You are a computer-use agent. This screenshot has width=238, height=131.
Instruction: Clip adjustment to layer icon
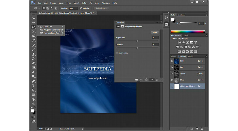pos(136,80)
